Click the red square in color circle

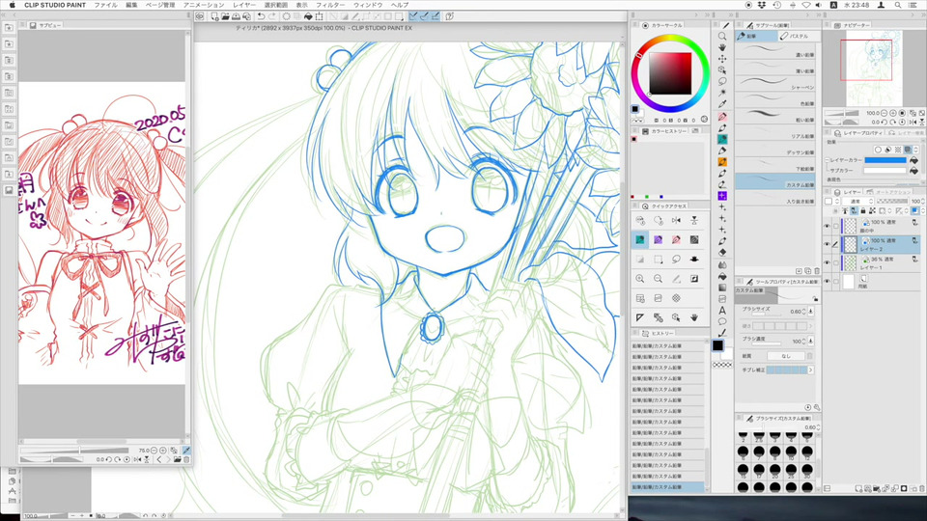670,73
